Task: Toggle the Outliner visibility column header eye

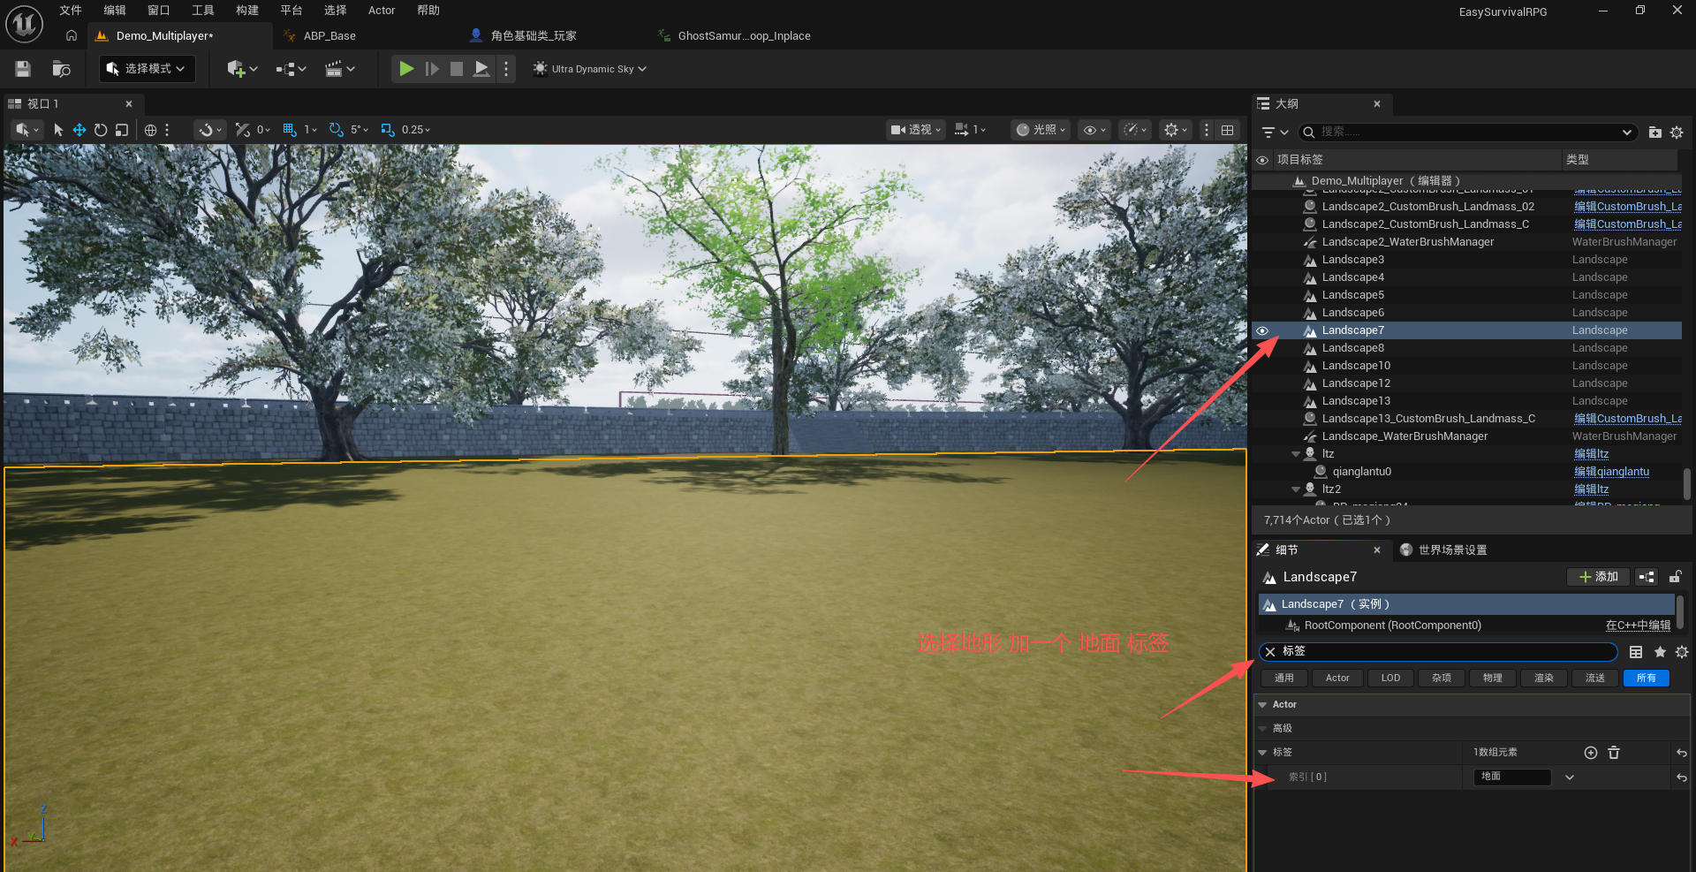Action: click(1262, 160)
